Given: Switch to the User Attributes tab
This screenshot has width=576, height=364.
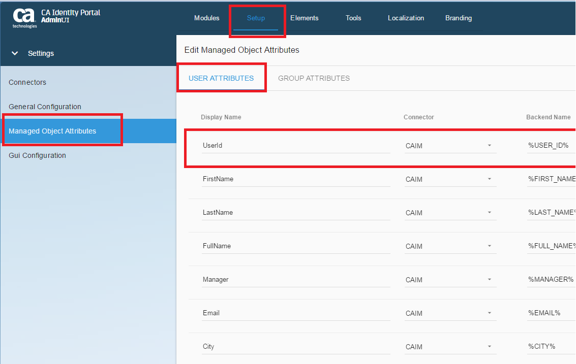Looking at the screenshot, I should click(221, 78).
